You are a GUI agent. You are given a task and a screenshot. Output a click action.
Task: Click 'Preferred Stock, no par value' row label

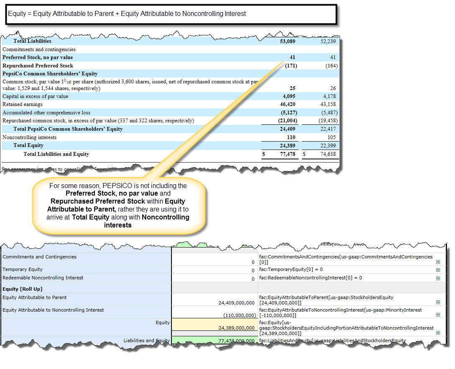[x=38, y=57]
